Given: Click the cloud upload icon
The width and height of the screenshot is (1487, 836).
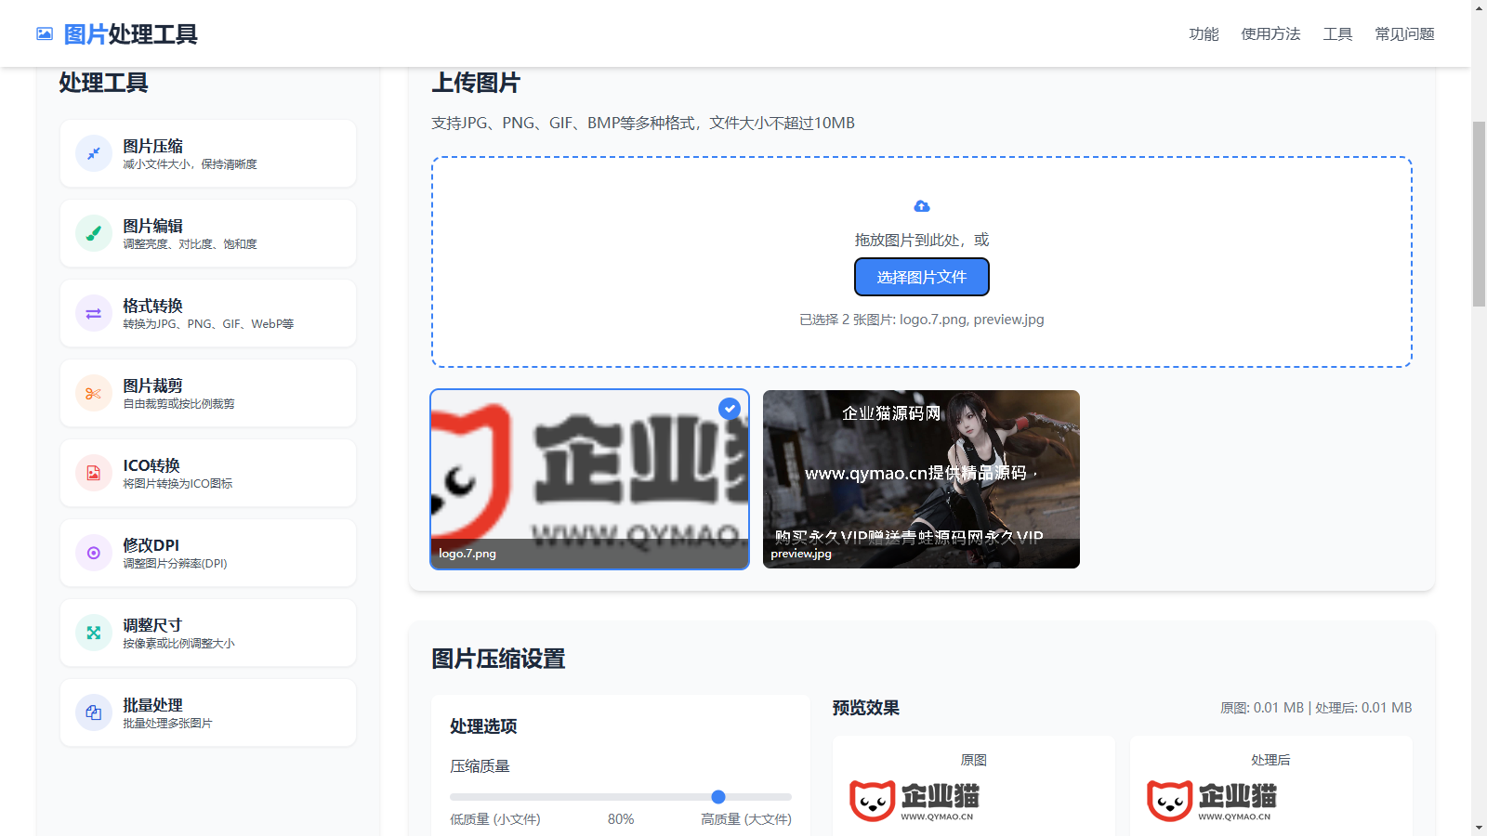Looking at the screenshot, I should [x=922, y=206].
